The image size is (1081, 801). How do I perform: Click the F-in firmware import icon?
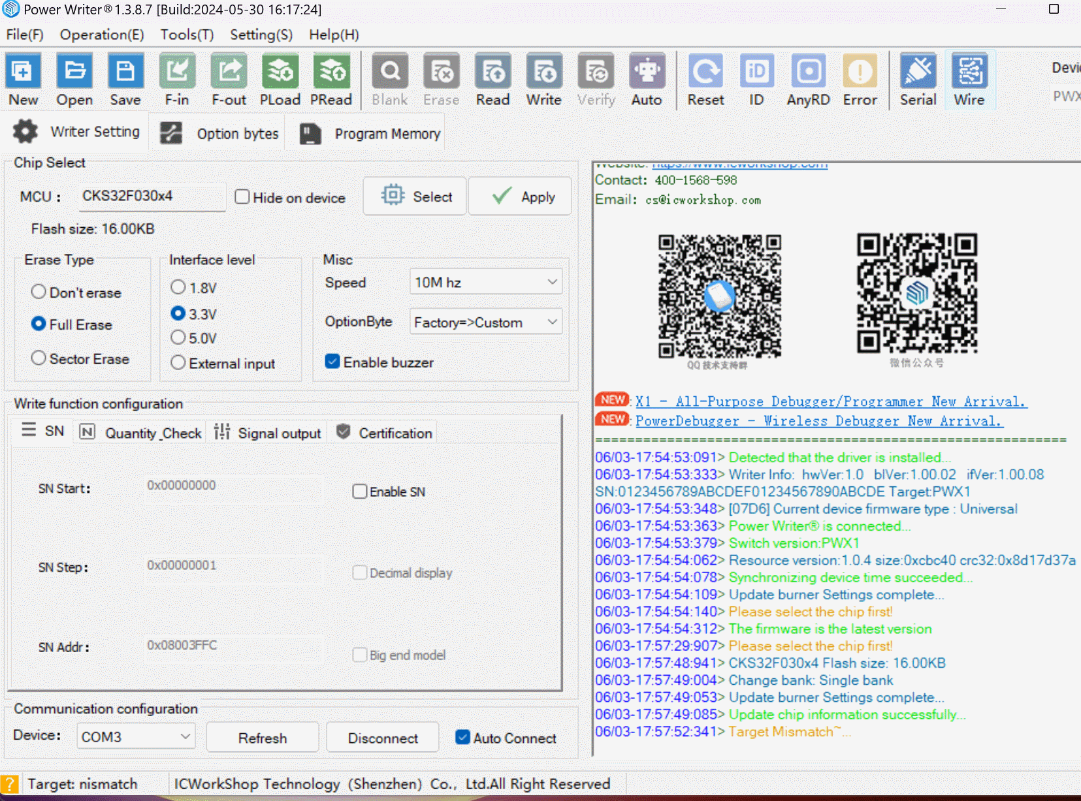point(177,80)
